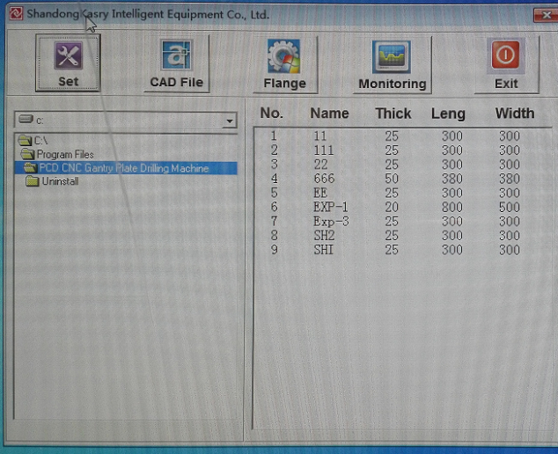Click the Program Files folder icon
The image size is (558, 454).
[27, 154]
